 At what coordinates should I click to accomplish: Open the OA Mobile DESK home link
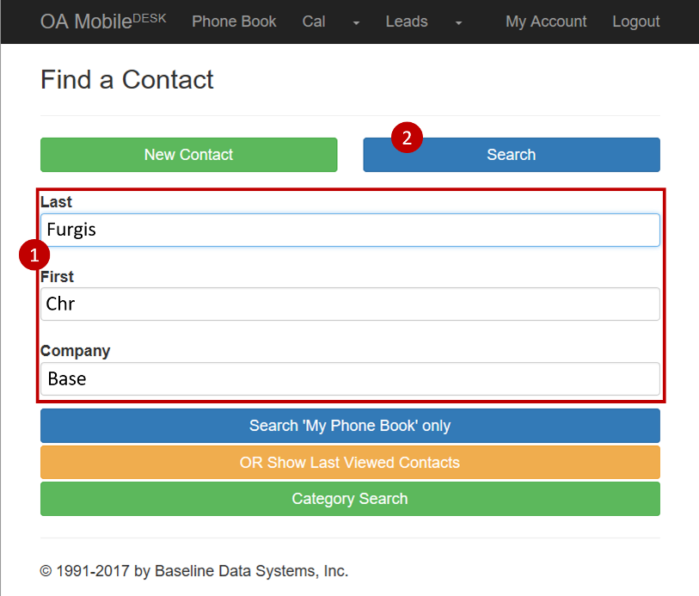point(103,22)
